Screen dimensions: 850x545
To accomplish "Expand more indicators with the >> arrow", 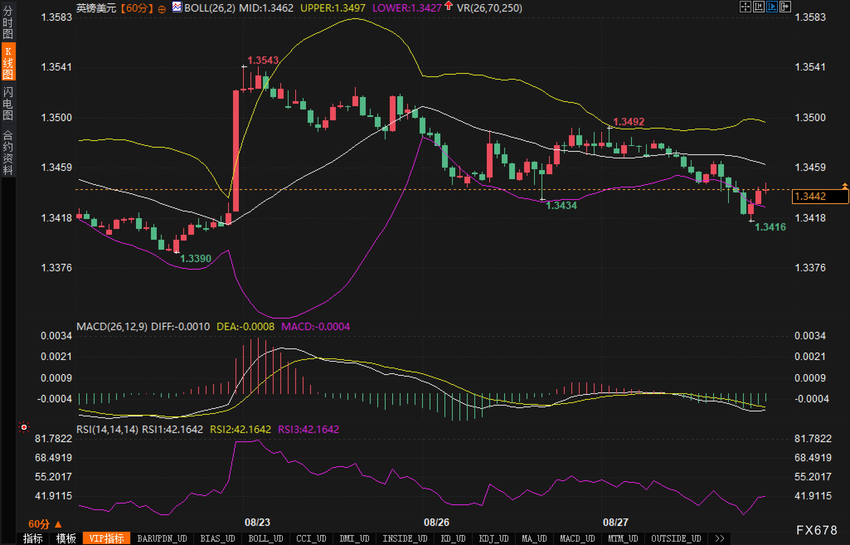I will [x=720, y=538].
